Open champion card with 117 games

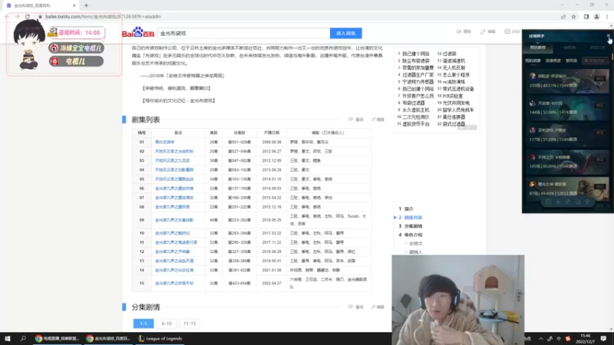(x=567, y=135)
